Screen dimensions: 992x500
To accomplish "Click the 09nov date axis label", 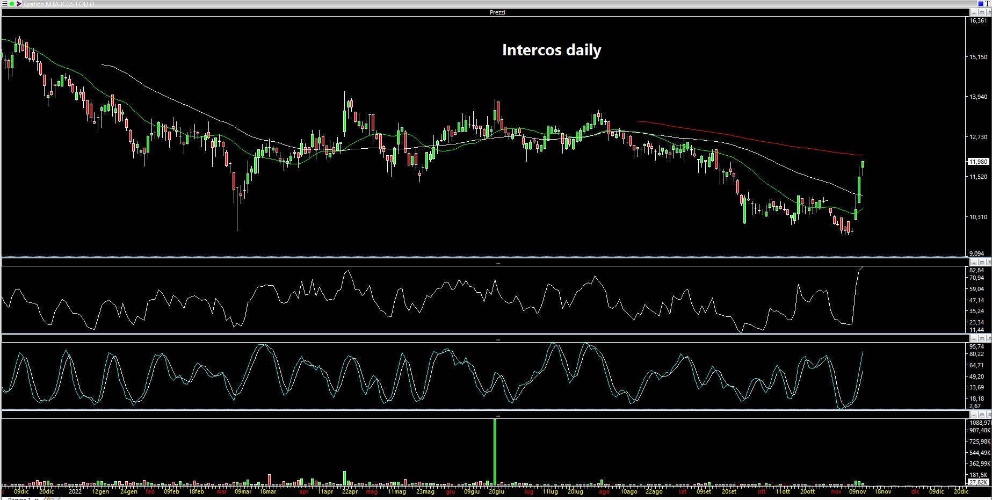I will pos(857,491).
